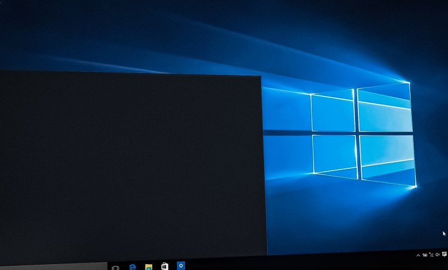Launch Microsoft Edge from the taskbar
Viewport: 448px width, 270px height.
133,267
